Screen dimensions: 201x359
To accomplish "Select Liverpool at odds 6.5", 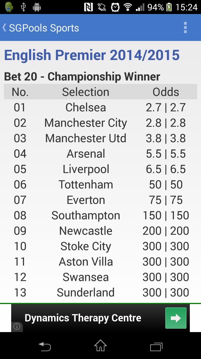I will coord(86,169).
